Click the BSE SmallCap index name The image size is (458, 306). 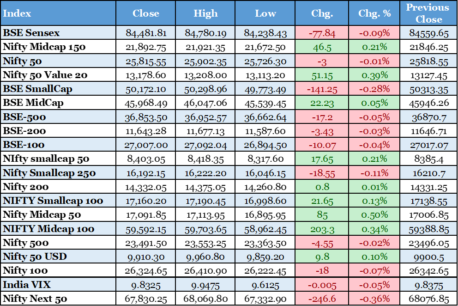37,89
